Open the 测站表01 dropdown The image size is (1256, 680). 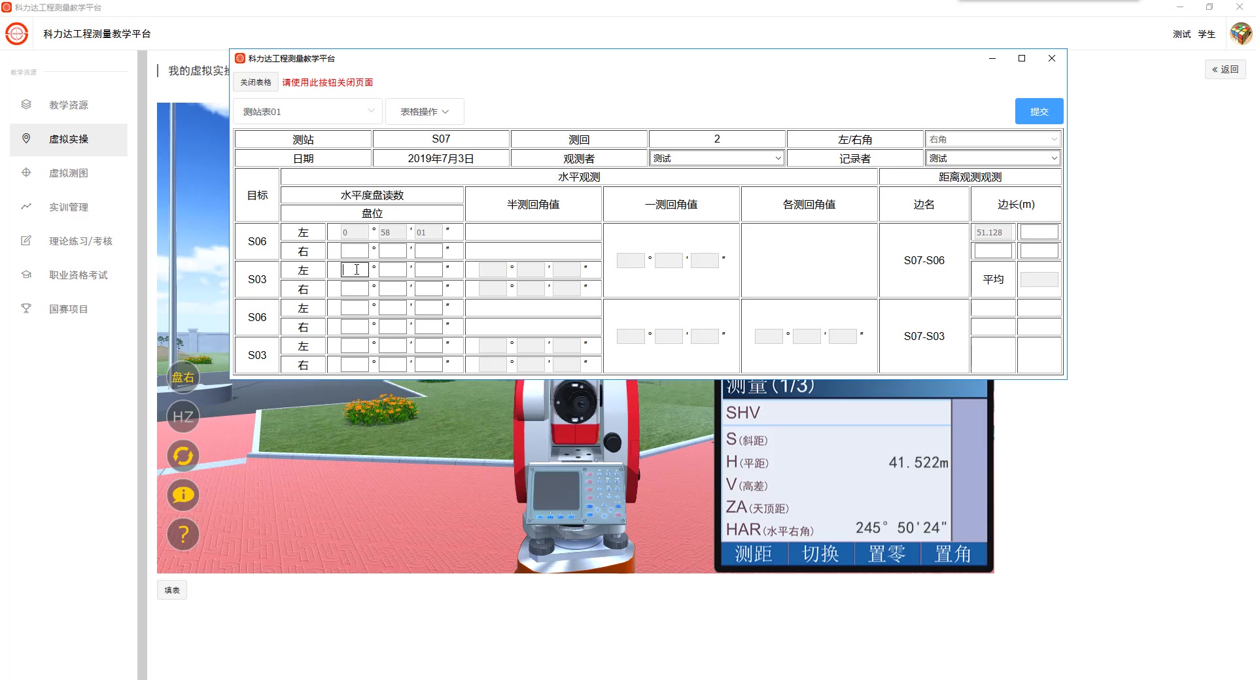tap(307, 112)
